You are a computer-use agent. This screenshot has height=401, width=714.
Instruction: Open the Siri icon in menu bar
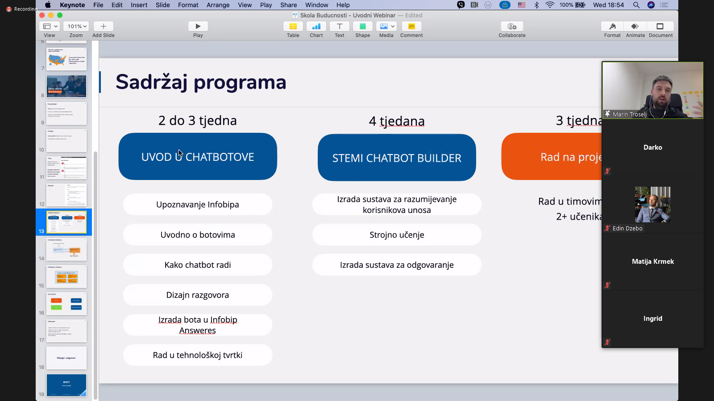[x=651, y=5]
